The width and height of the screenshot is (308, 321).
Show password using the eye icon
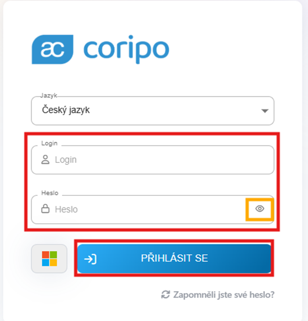click(x=260, y=209)
